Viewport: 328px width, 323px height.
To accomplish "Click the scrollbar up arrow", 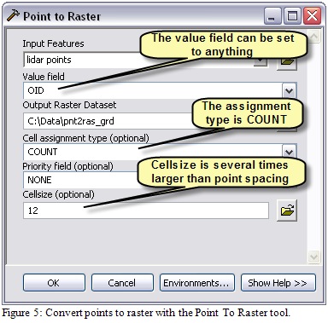I will coord(314,37).
